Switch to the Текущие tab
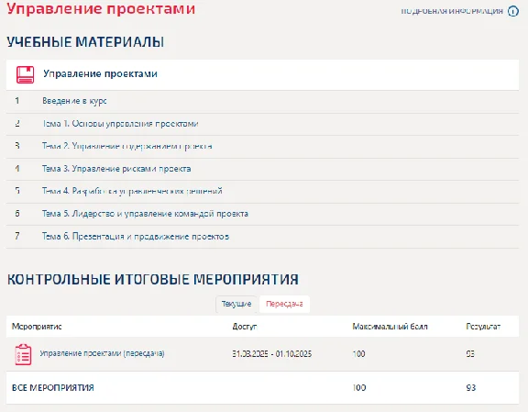Screen dimensions: 528x412 [x=236, y=304]
